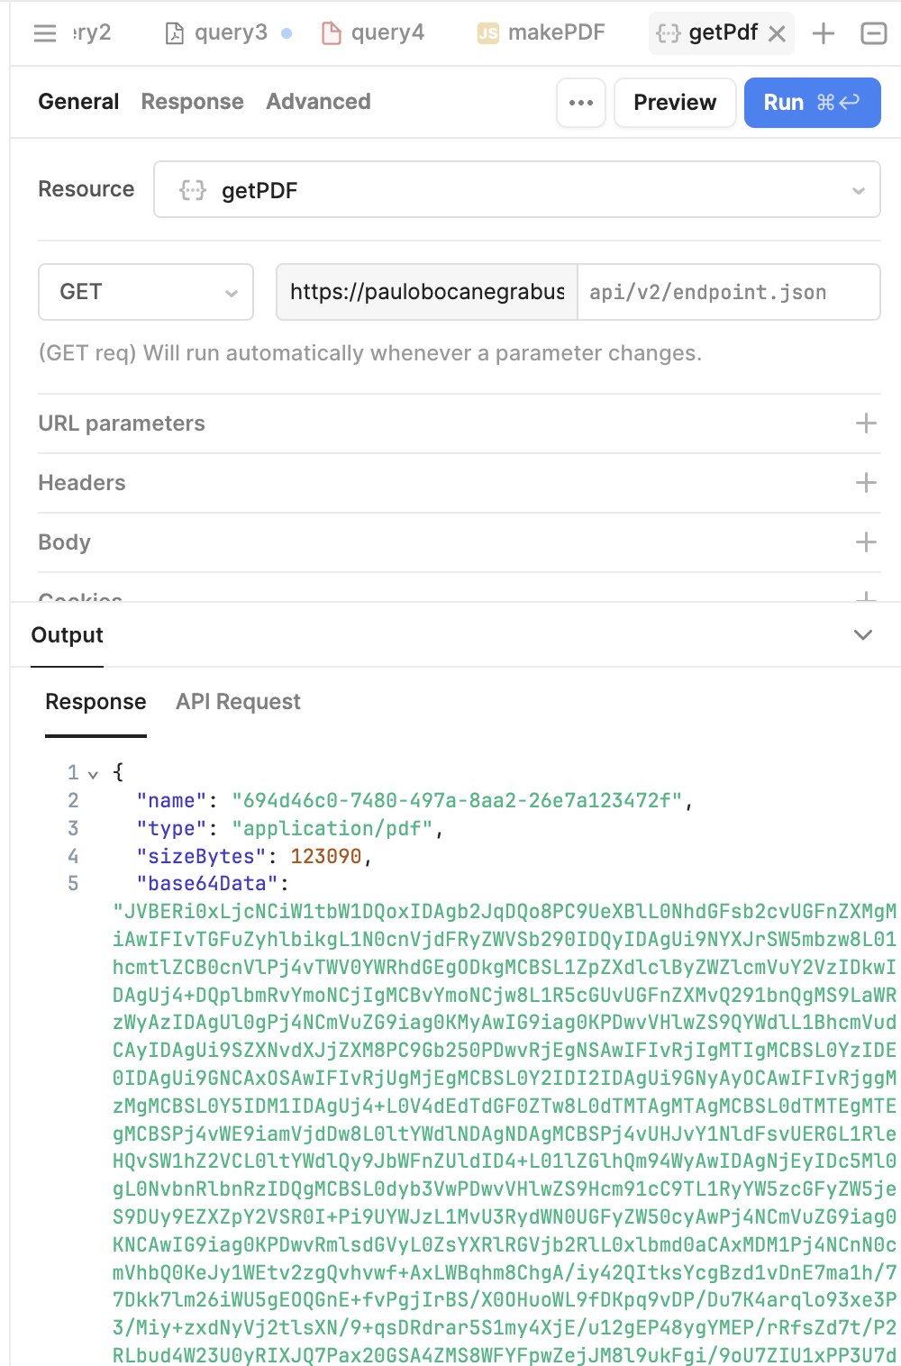Viewport: 901px width, 1366px height.
Task: Open the hamburger navigation menu
Action: pos(43,33)
